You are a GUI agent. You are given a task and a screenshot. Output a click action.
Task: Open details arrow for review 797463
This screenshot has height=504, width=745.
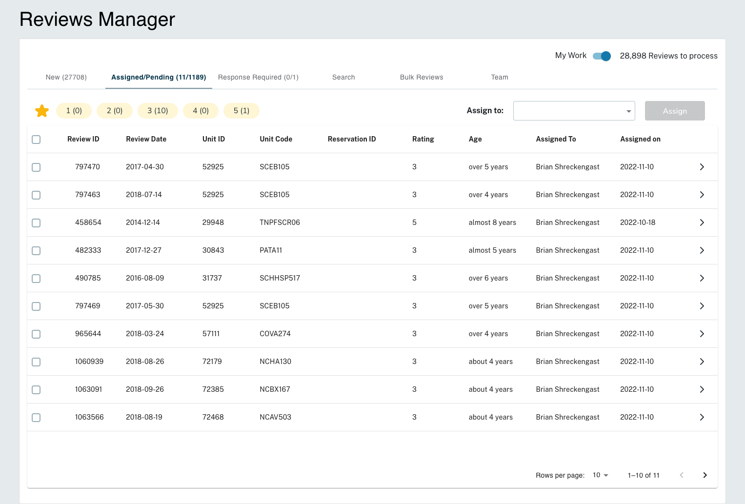tap(702, 195)
